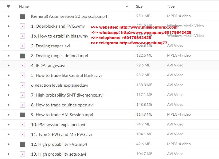The height and width of the screenshot is (159, 219).
Task: Open 8. How to trade equities open.avi
Action: pos(62,105)
